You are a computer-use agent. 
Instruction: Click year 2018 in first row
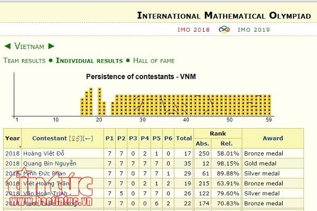(x=12, y=154)
